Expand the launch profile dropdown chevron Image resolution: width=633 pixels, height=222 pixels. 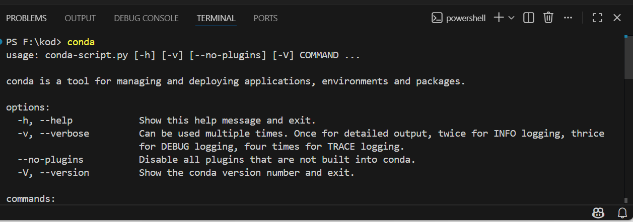pos(512,18)
